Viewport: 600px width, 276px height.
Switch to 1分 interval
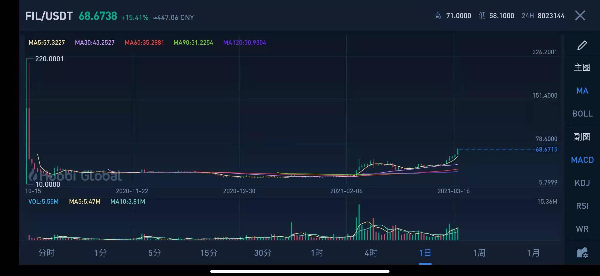tap(101, 253)
